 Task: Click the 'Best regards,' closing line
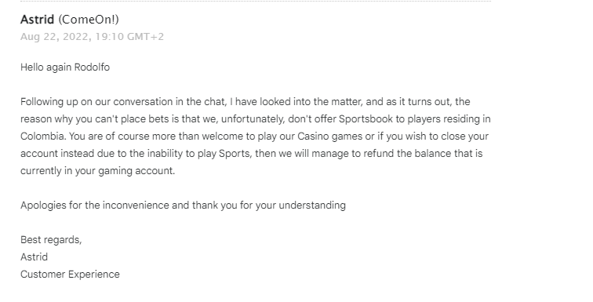tap(51, 240)
